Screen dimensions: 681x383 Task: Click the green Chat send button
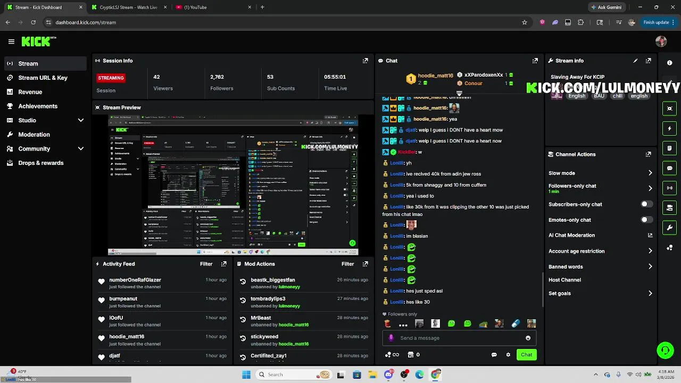526,355
